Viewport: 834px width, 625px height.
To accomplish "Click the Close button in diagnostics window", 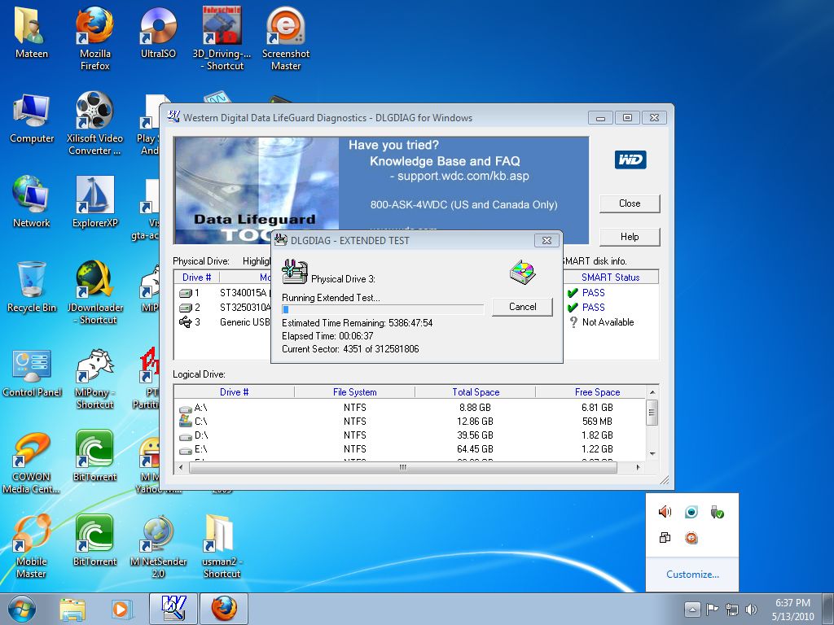I will pyautogui.click(x=630, y=203).
